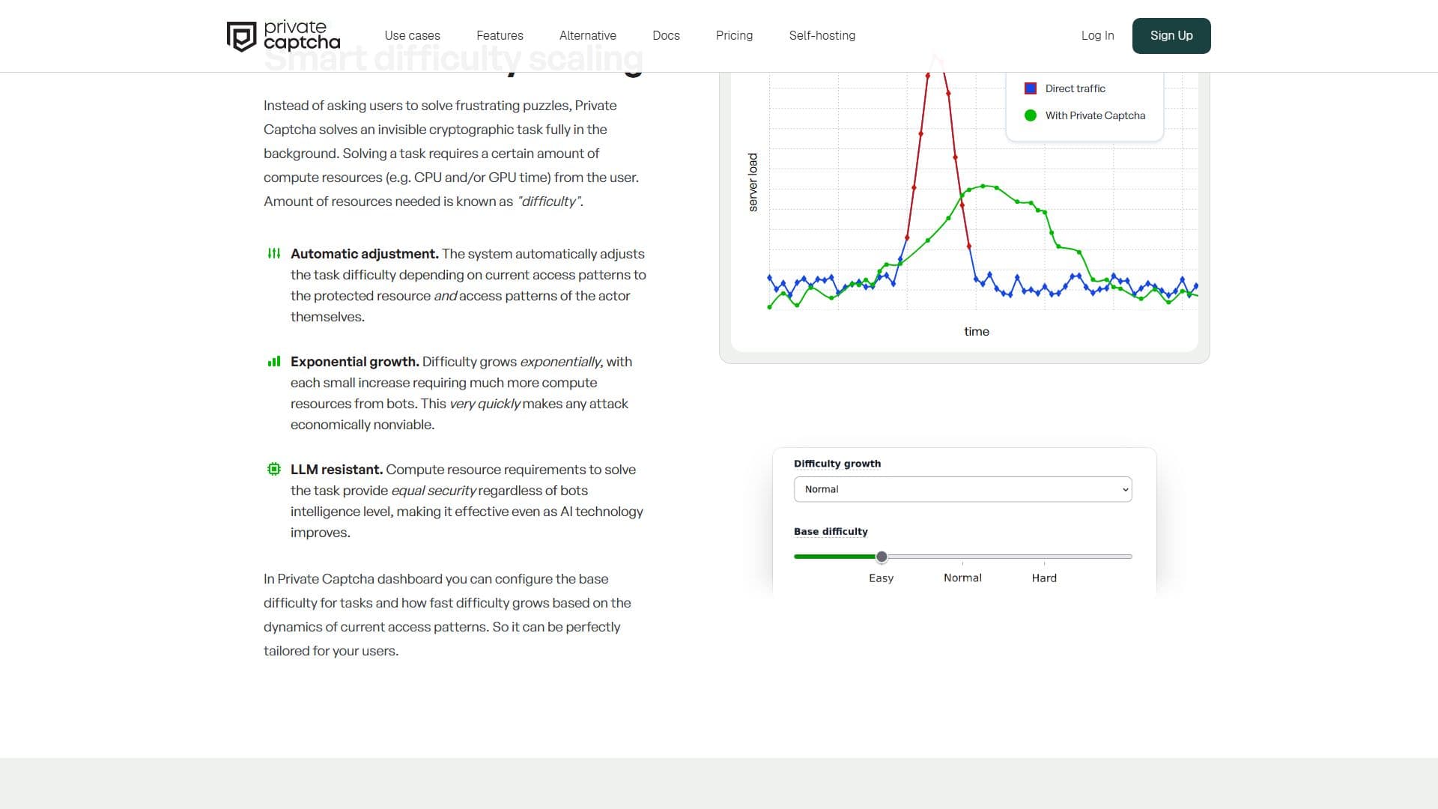1438x809 pixels.
Task: Open the Use cases menu
Action: tap(412, 35)
